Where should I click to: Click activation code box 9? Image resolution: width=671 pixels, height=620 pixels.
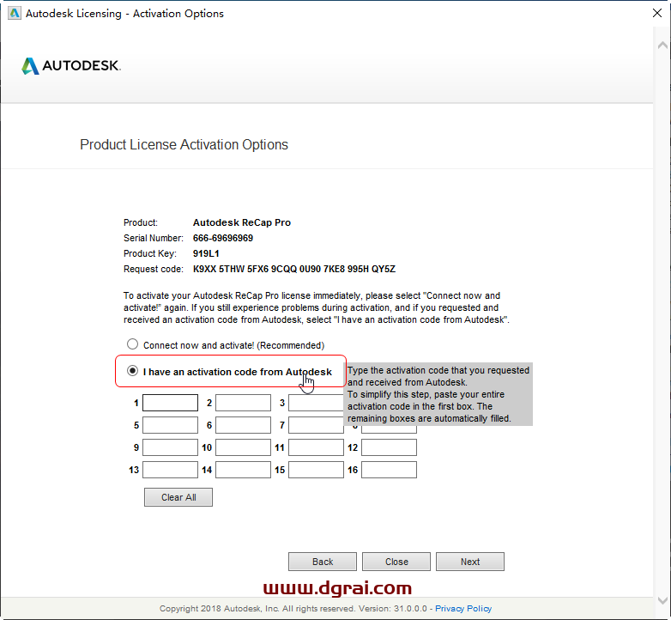tap(170, 447)
